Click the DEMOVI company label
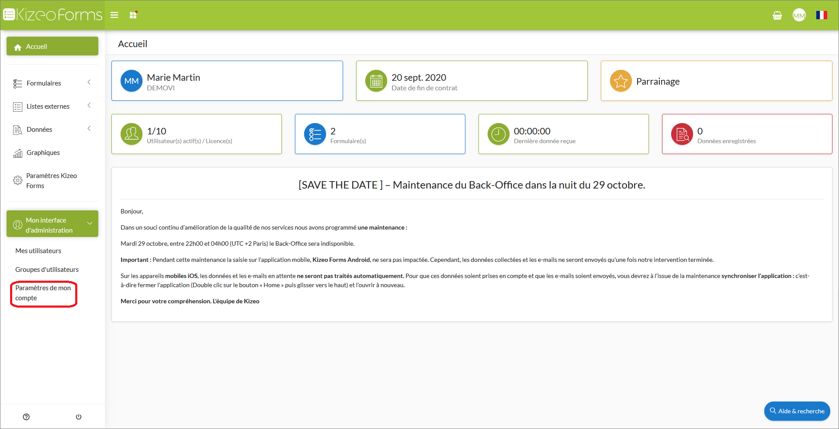 (x=161, y=88)
